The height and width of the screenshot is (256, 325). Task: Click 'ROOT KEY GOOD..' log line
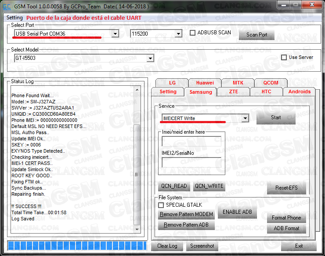tap(32, 176)
